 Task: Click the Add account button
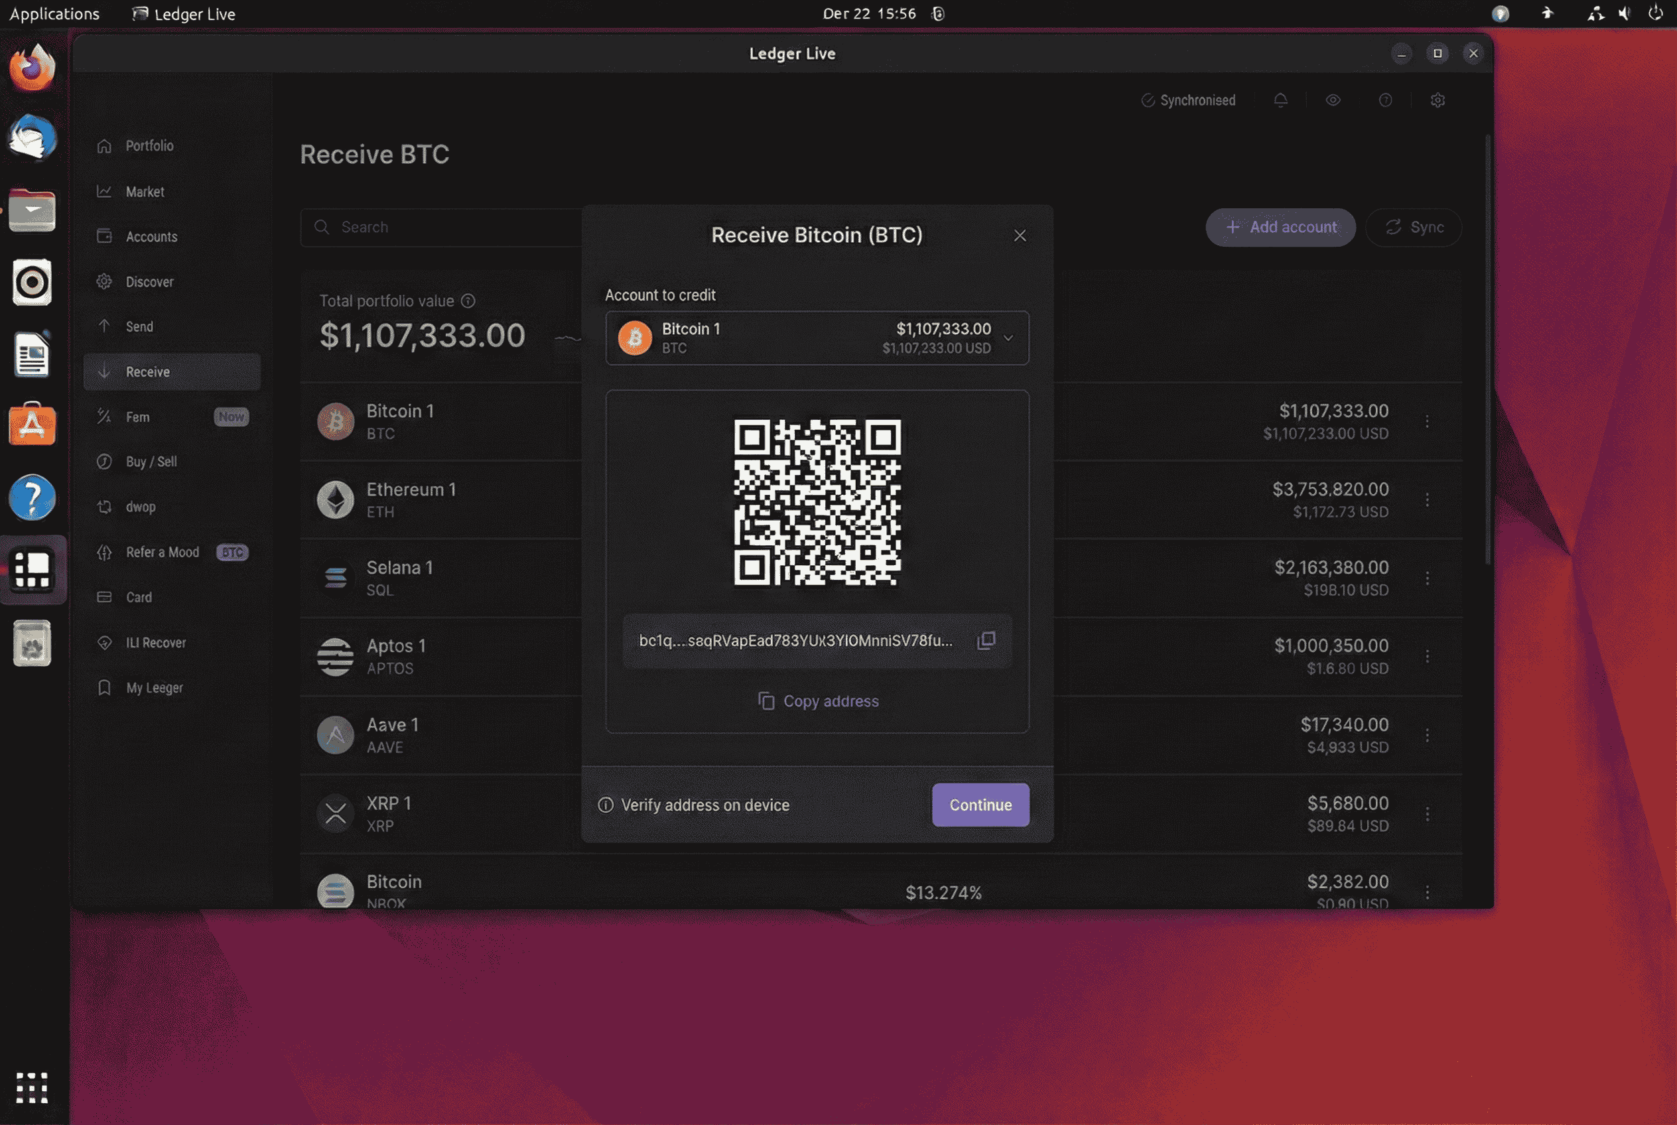click(x=1280, y=228)
